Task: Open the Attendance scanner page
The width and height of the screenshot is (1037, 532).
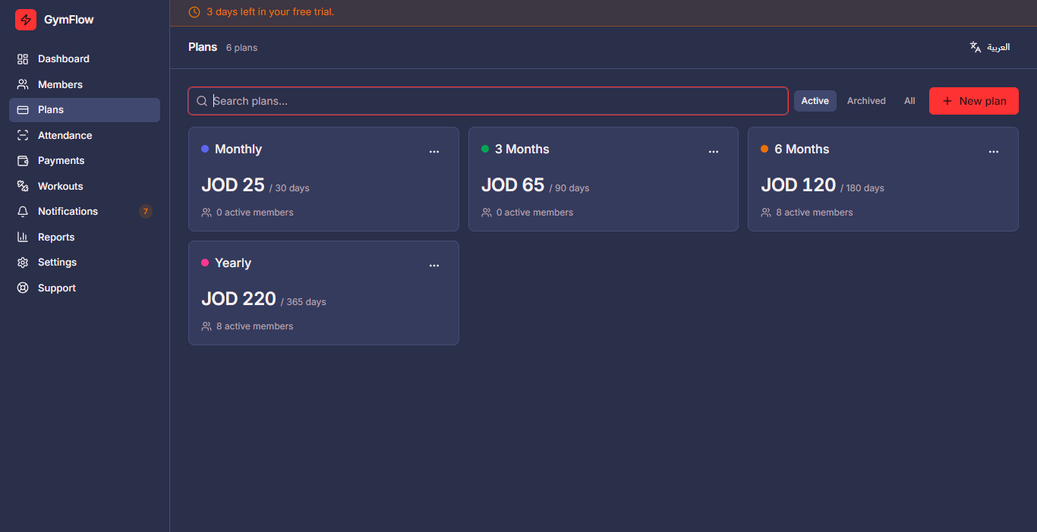Action: (84, 135)
